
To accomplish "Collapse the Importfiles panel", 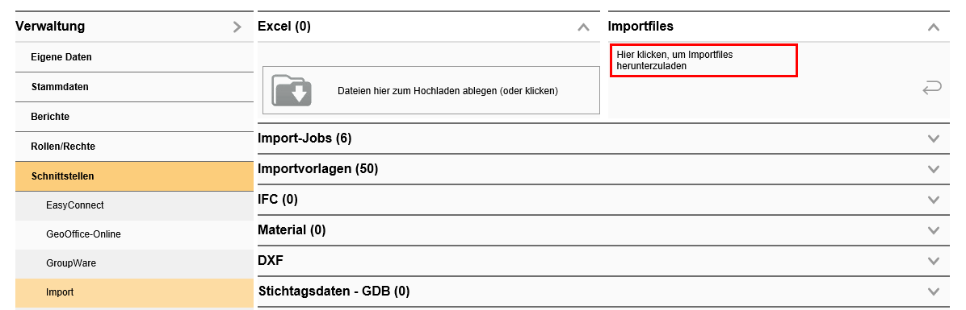I will [x=934, y=27].
